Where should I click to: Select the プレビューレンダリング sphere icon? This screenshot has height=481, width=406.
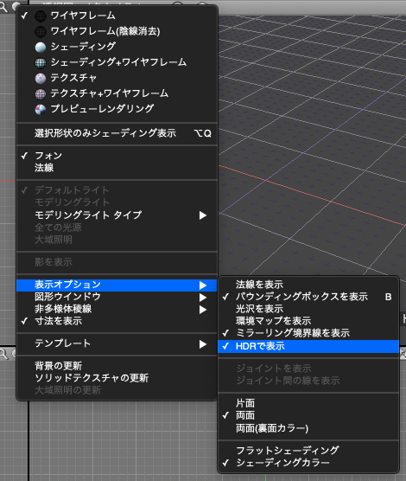pyautogui.click(x=41, y=109)
